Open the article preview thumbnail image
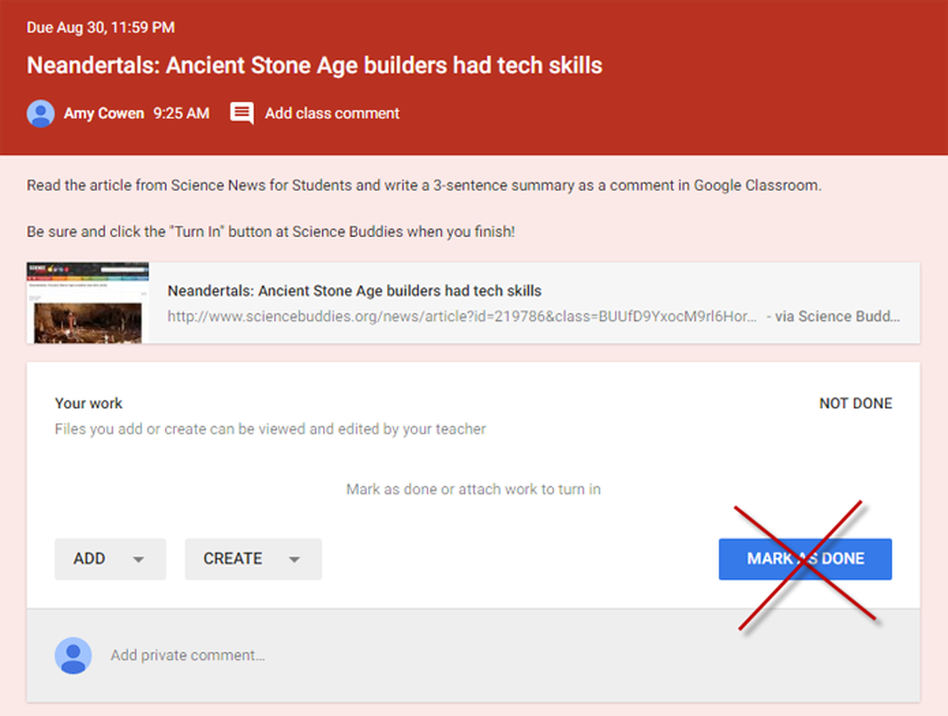 pos(88,303)
